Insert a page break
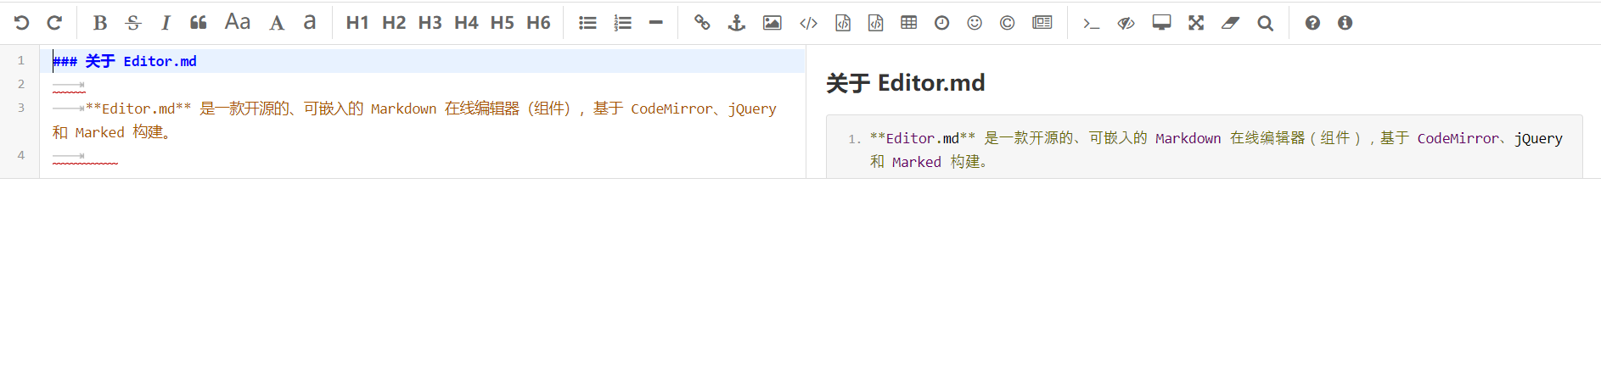1601x384 pixels. pos(1042,23)
